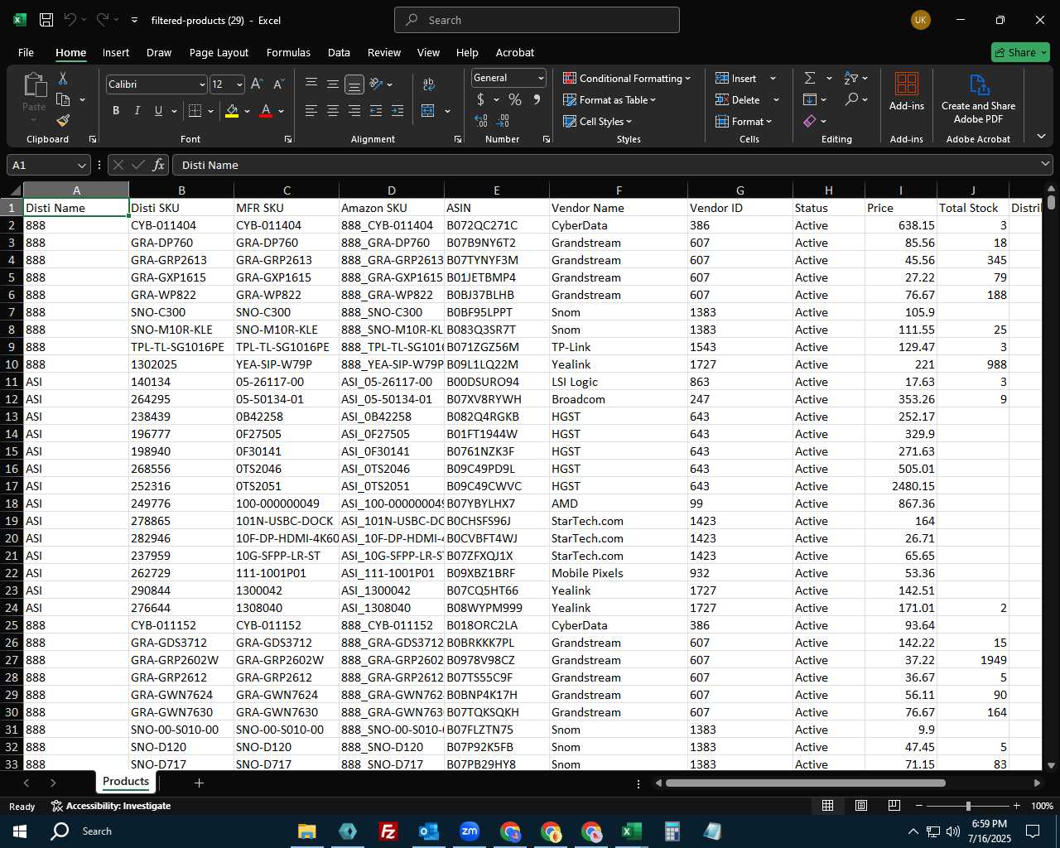Click Accessibility: Investigate in status bar
Viewport: 1060px width, 848px height.
pos(111,806)
